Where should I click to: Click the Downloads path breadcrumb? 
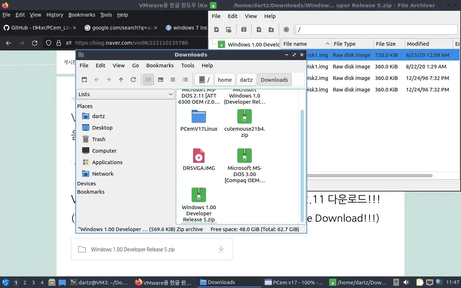(x=274, y=80)
